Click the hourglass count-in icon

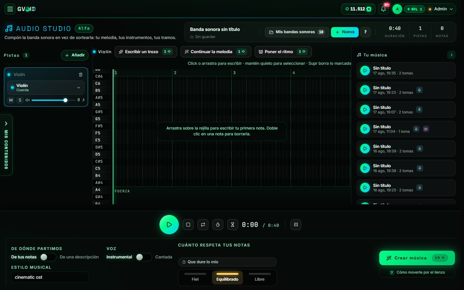point(233,225)
